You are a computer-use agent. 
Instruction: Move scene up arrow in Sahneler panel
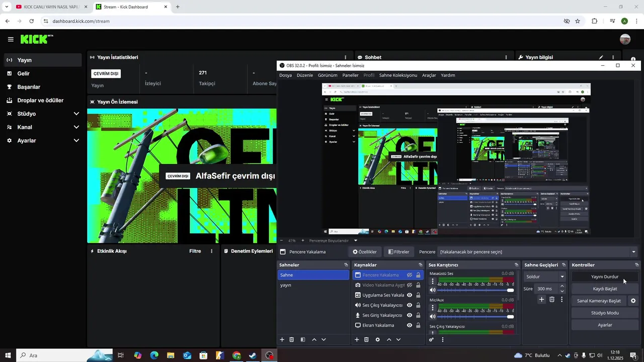(x=314, y=340)
